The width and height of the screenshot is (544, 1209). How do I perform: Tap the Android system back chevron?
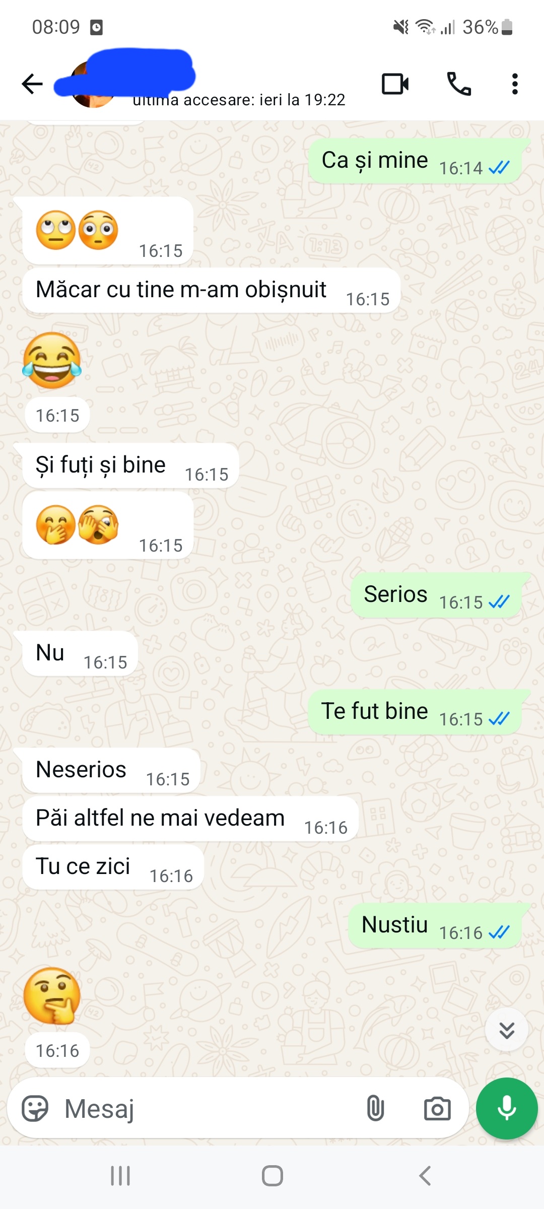[425, 1176]
